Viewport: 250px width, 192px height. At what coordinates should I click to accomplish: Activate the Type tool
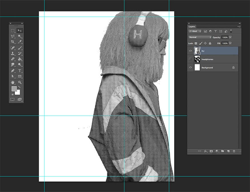[20, 70]
